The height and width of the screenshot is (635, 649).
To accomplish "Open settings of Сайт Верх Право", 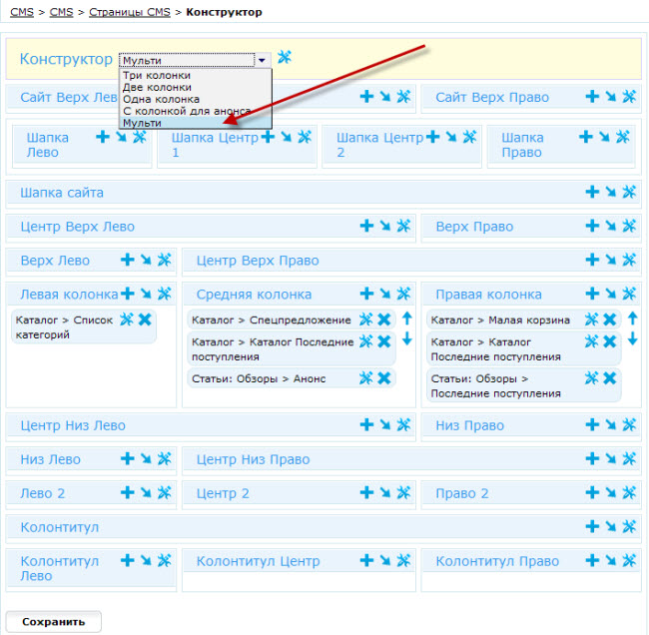I will tap(629, 97).
